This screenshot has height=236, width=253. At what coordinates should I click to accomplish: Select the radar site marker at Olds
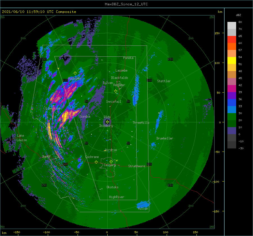107,122
